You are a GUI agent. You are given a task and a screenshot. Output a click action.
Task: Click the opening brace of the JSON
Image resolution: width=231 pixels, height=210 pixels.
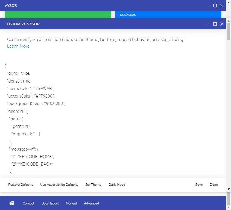pyautogui.click(x=5, y=66)
